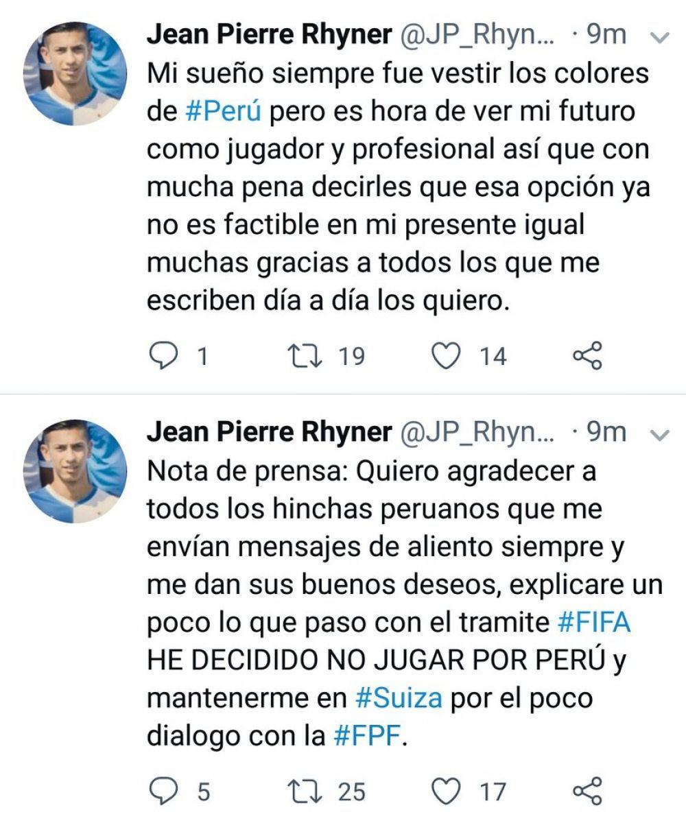Share the 'Nota de prensa' tweet
686x823 pixels.
(587, 792)
